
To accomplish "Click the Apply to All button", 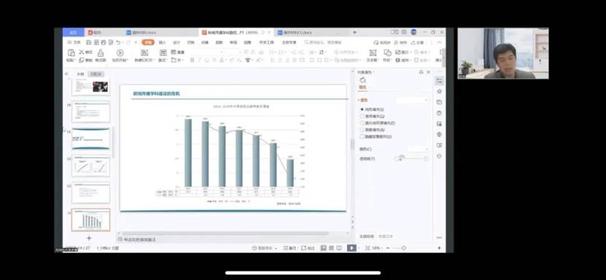I will (367, 236).
